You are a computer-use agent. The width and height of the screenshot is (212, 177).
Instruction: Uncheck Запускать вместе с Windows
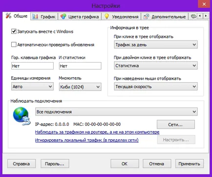coord(14,31)
